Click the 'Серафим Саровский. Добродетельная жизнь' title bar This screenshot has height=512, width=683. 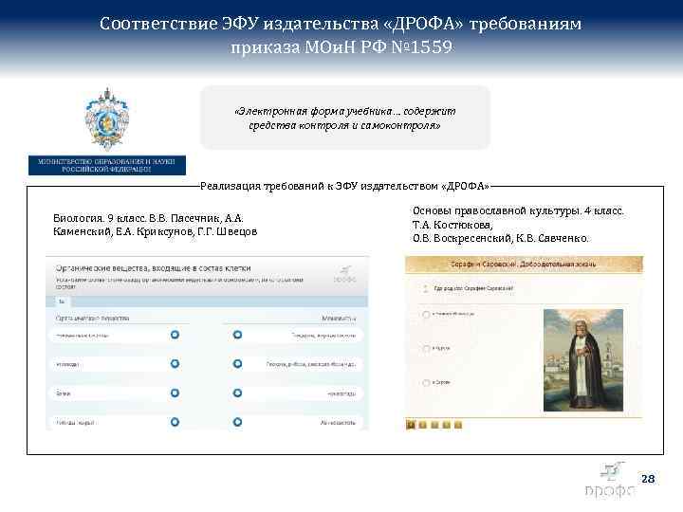pos(524,265)
